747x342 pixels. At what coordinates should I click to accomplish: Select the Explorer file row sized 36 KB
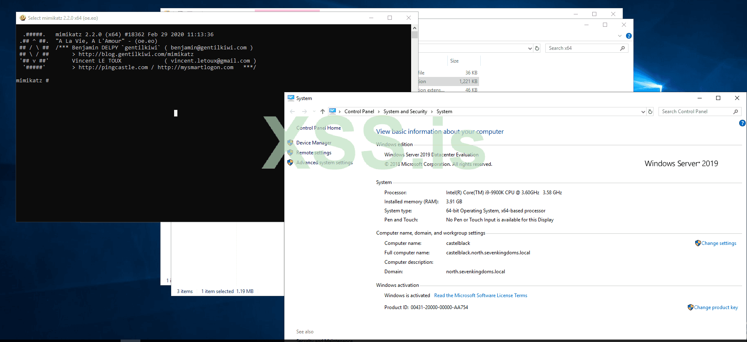[x=449, y=73]
